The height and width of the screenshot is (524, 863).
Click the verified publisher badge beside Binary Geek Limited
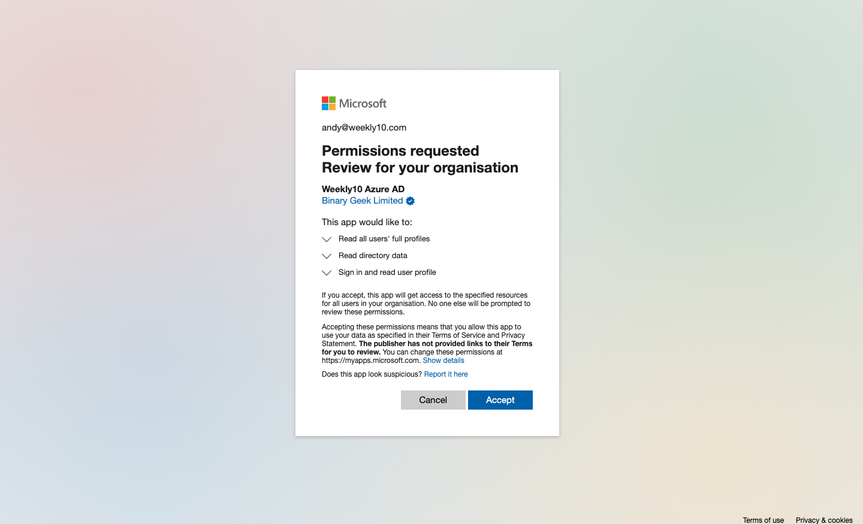tap(410, 201)
